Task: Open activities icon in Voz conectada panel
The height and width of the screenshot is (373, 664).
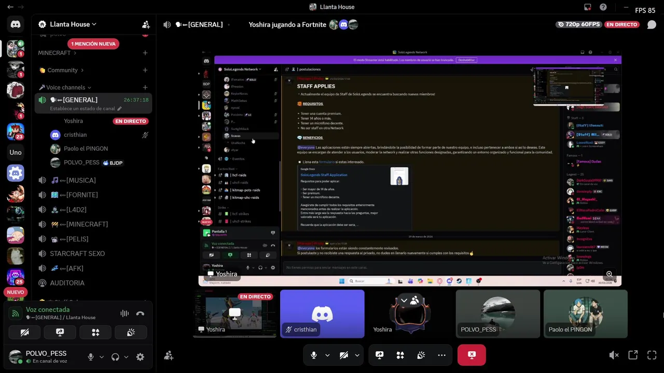Action: [x=95, y=332]
